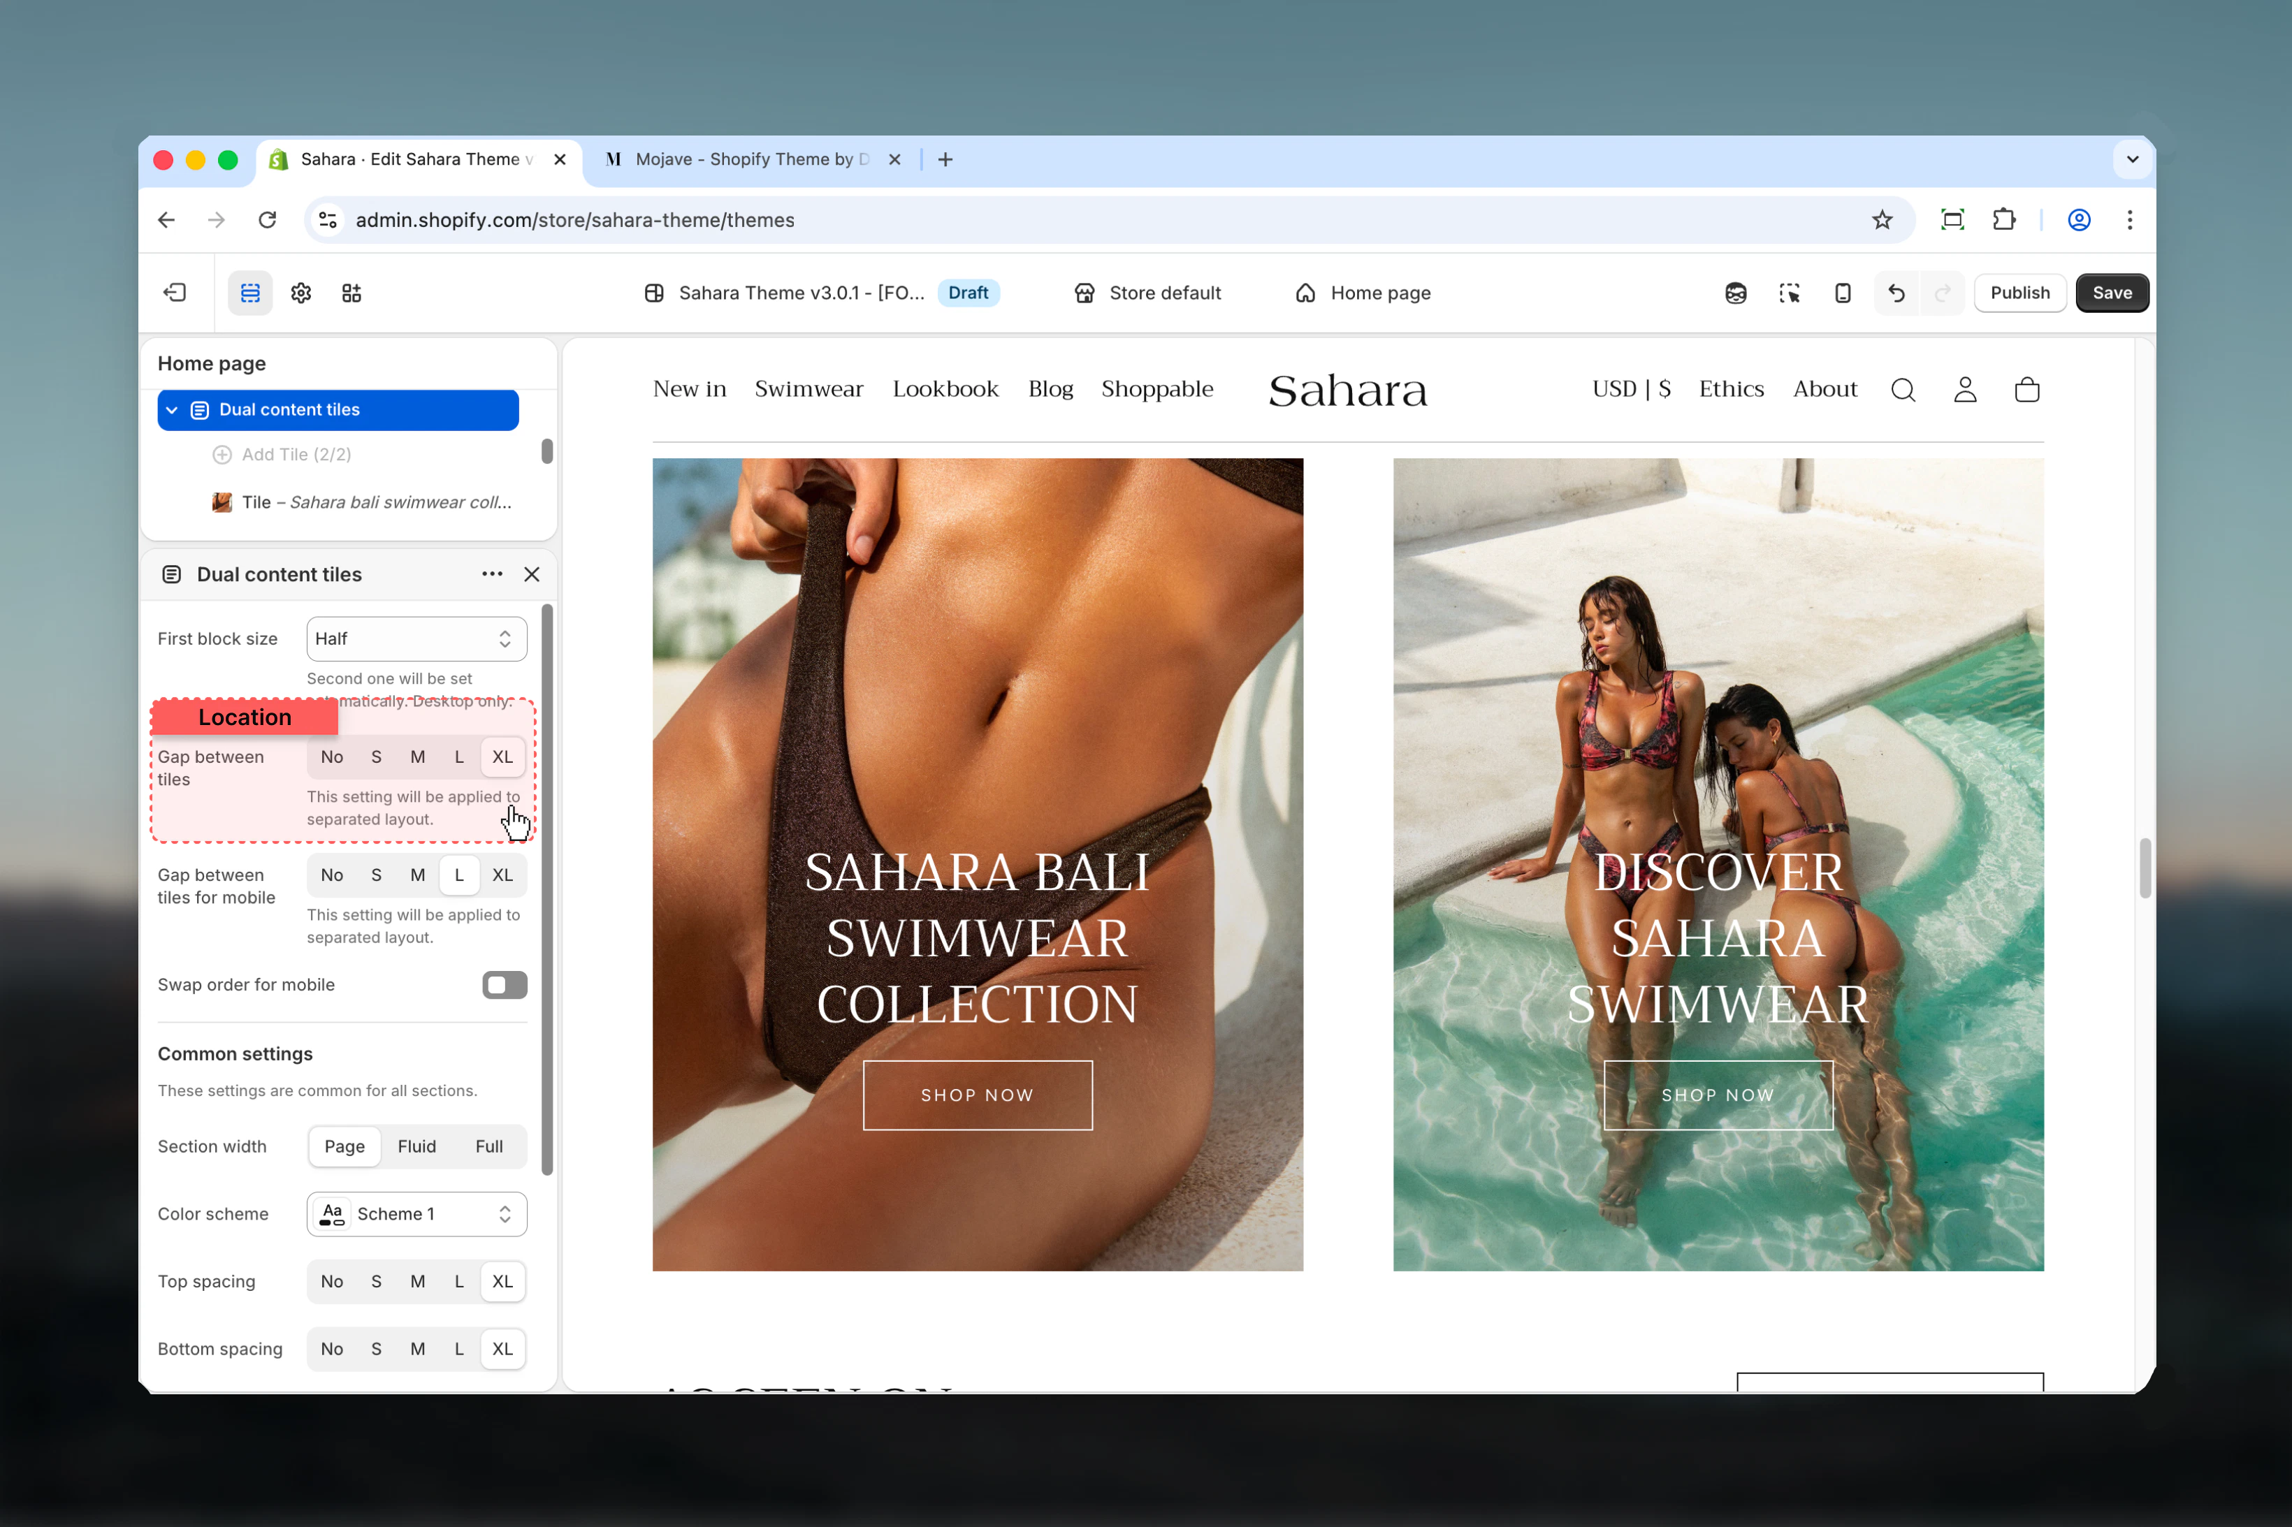
Task: Open the Color scheme dropdown
Action: (x=417, y=1214)
